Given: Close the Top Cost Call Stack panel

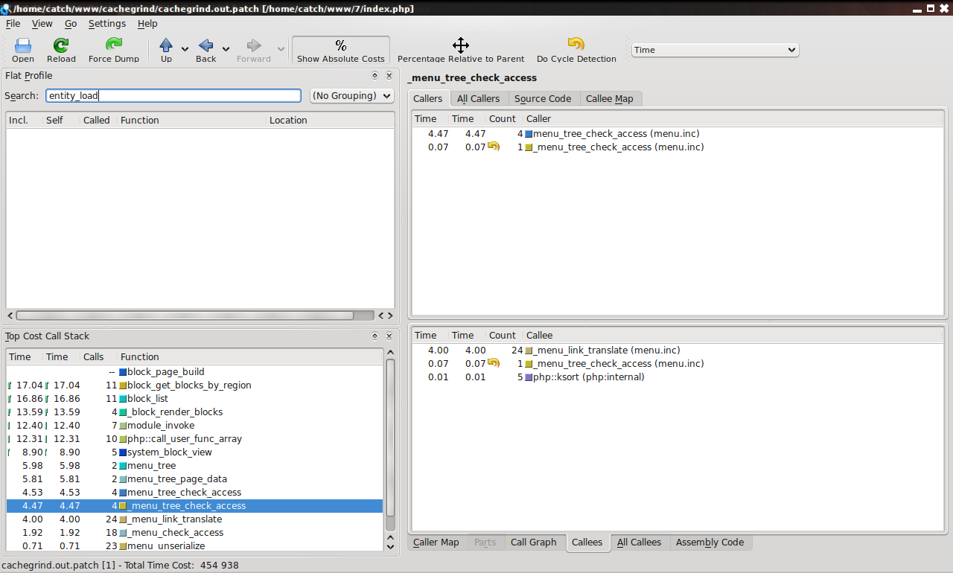Looking at the screenshot, I should pos(389,336).
